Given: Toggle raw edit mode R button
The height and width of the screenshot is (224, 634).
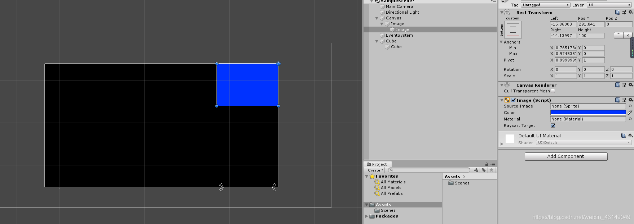Looking at the screenshot, I should tap(628, 35).
